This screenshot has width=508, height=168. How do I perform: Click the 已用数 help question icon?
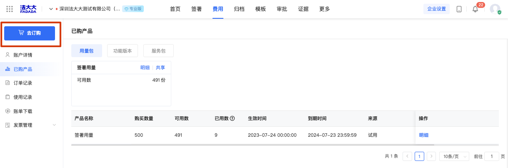tap(232, 118)
